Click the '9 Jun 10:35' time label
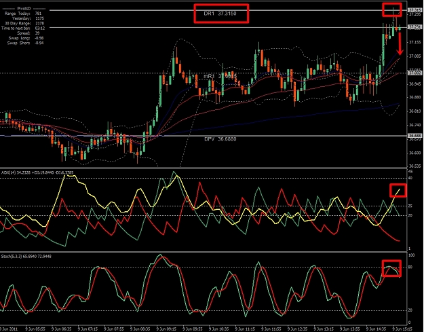Viewport: 424px width, 332px height. [218, 329]
